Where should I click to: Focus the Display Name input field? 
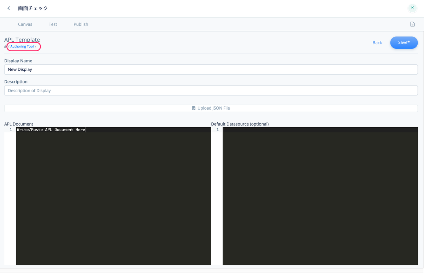pos(211,69)
